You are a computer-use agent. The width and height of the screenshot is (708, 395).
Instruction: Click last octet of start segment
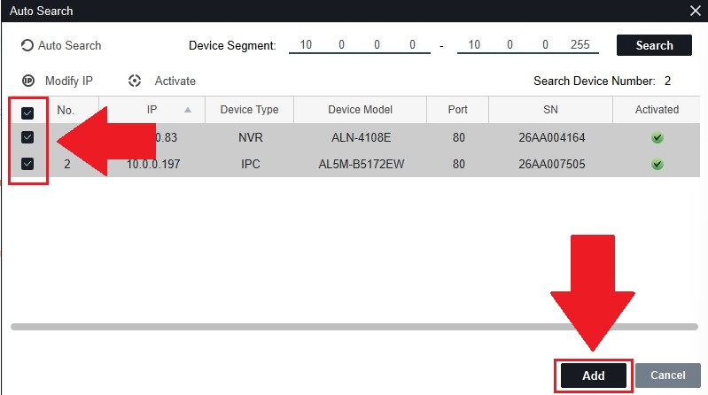(x=412, y=44)
